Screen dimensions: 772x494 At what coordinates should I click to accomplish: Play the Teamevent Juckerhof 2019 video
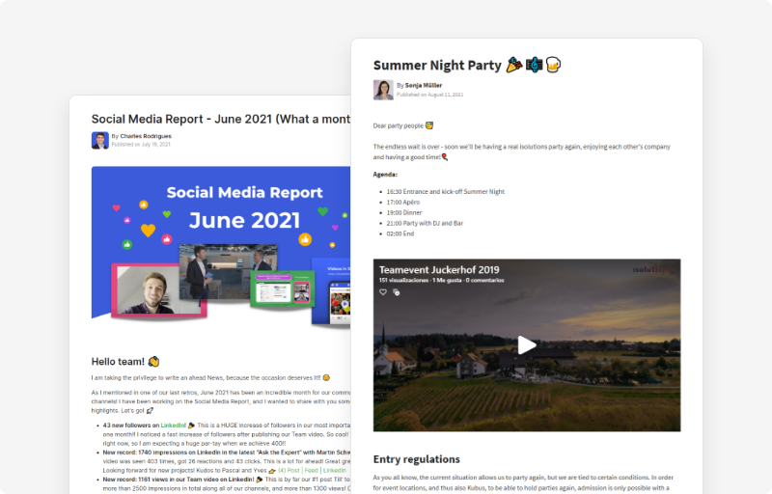pyautogui.click(x=527, y=344)
